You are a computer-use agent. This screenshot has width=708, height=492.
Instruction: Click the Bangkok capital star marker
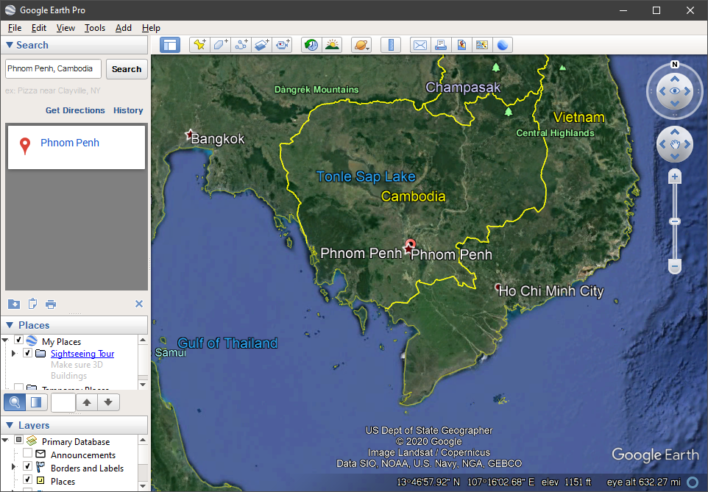tap(189, 135)
